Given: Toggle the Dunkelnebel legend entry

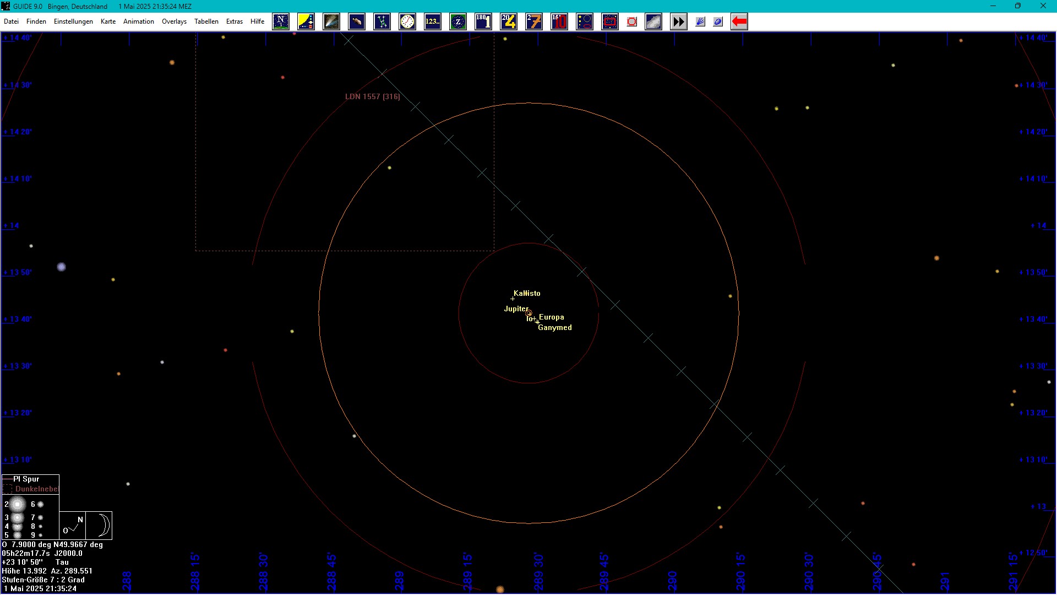Looking at the screenshot, I should click(36, 489).
